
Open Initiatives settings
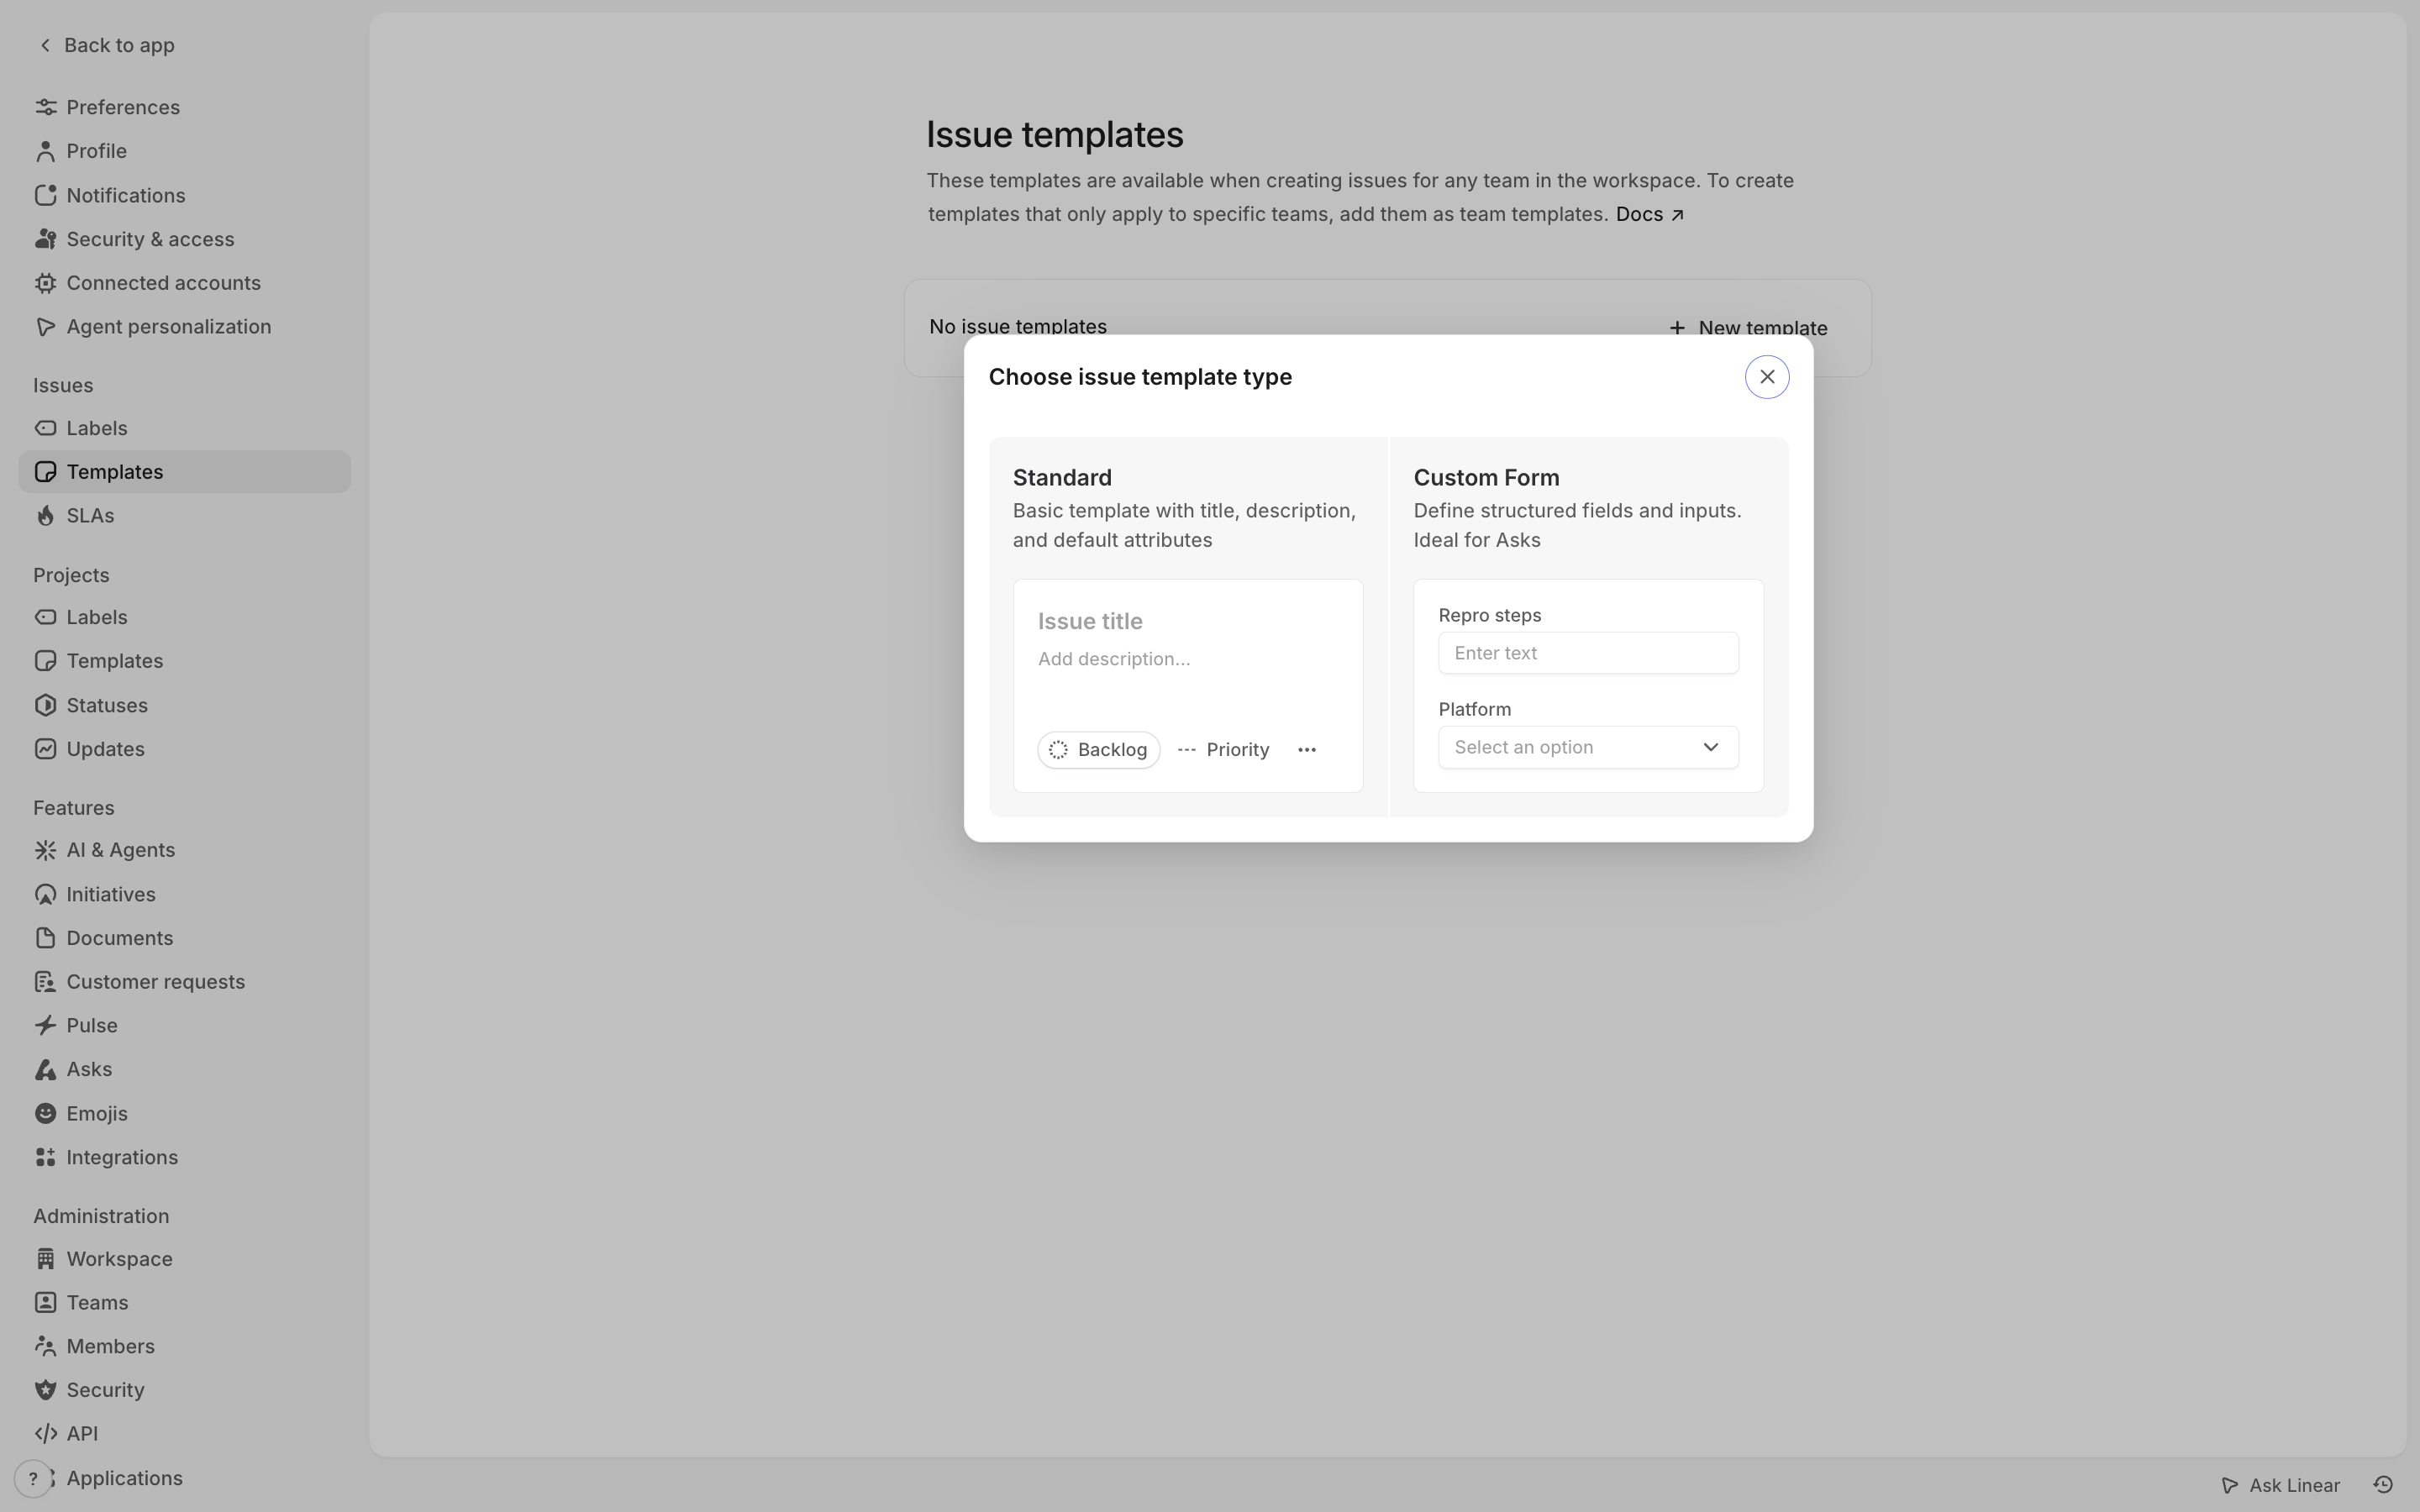[x=184, y=894]
